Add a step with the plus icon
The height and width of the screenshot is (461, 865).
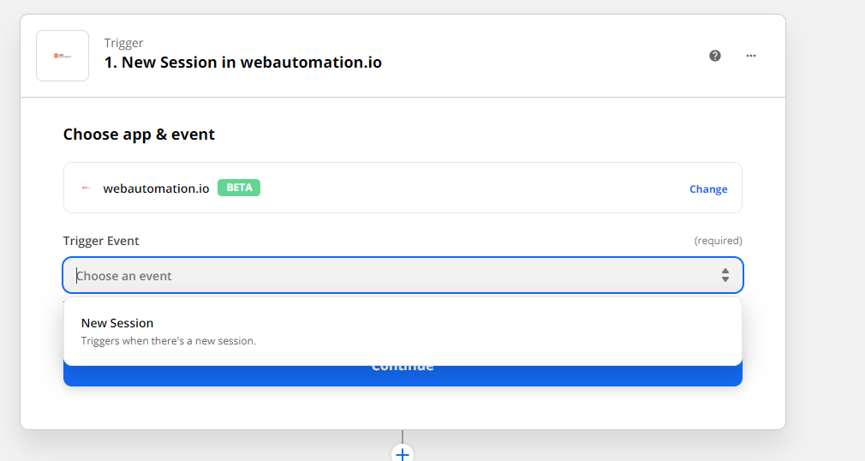pyautogui.click(x=403, y=454)
